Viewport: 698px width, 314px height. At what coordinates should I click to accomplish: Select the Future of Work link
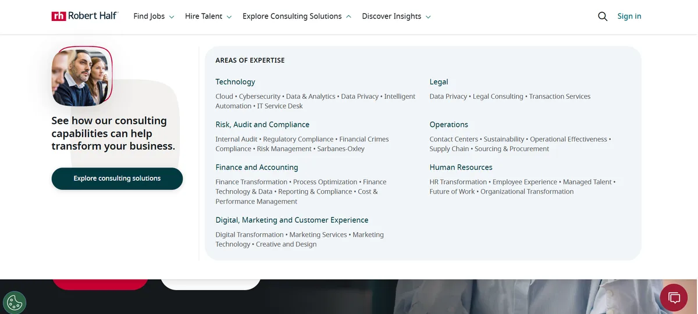[452, 191]
